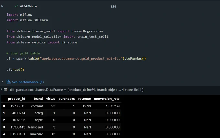Click NaN revenue in the smeg row
The image size is (220, 138).
pos(87,113)
